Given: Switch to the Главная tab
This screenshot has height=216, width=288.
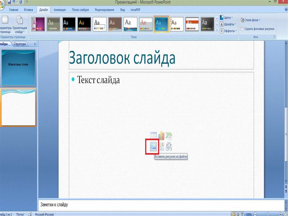Looking at the screenshot, I should 13,10.
